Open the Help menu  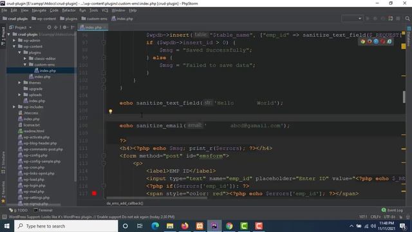coord(133,10)
